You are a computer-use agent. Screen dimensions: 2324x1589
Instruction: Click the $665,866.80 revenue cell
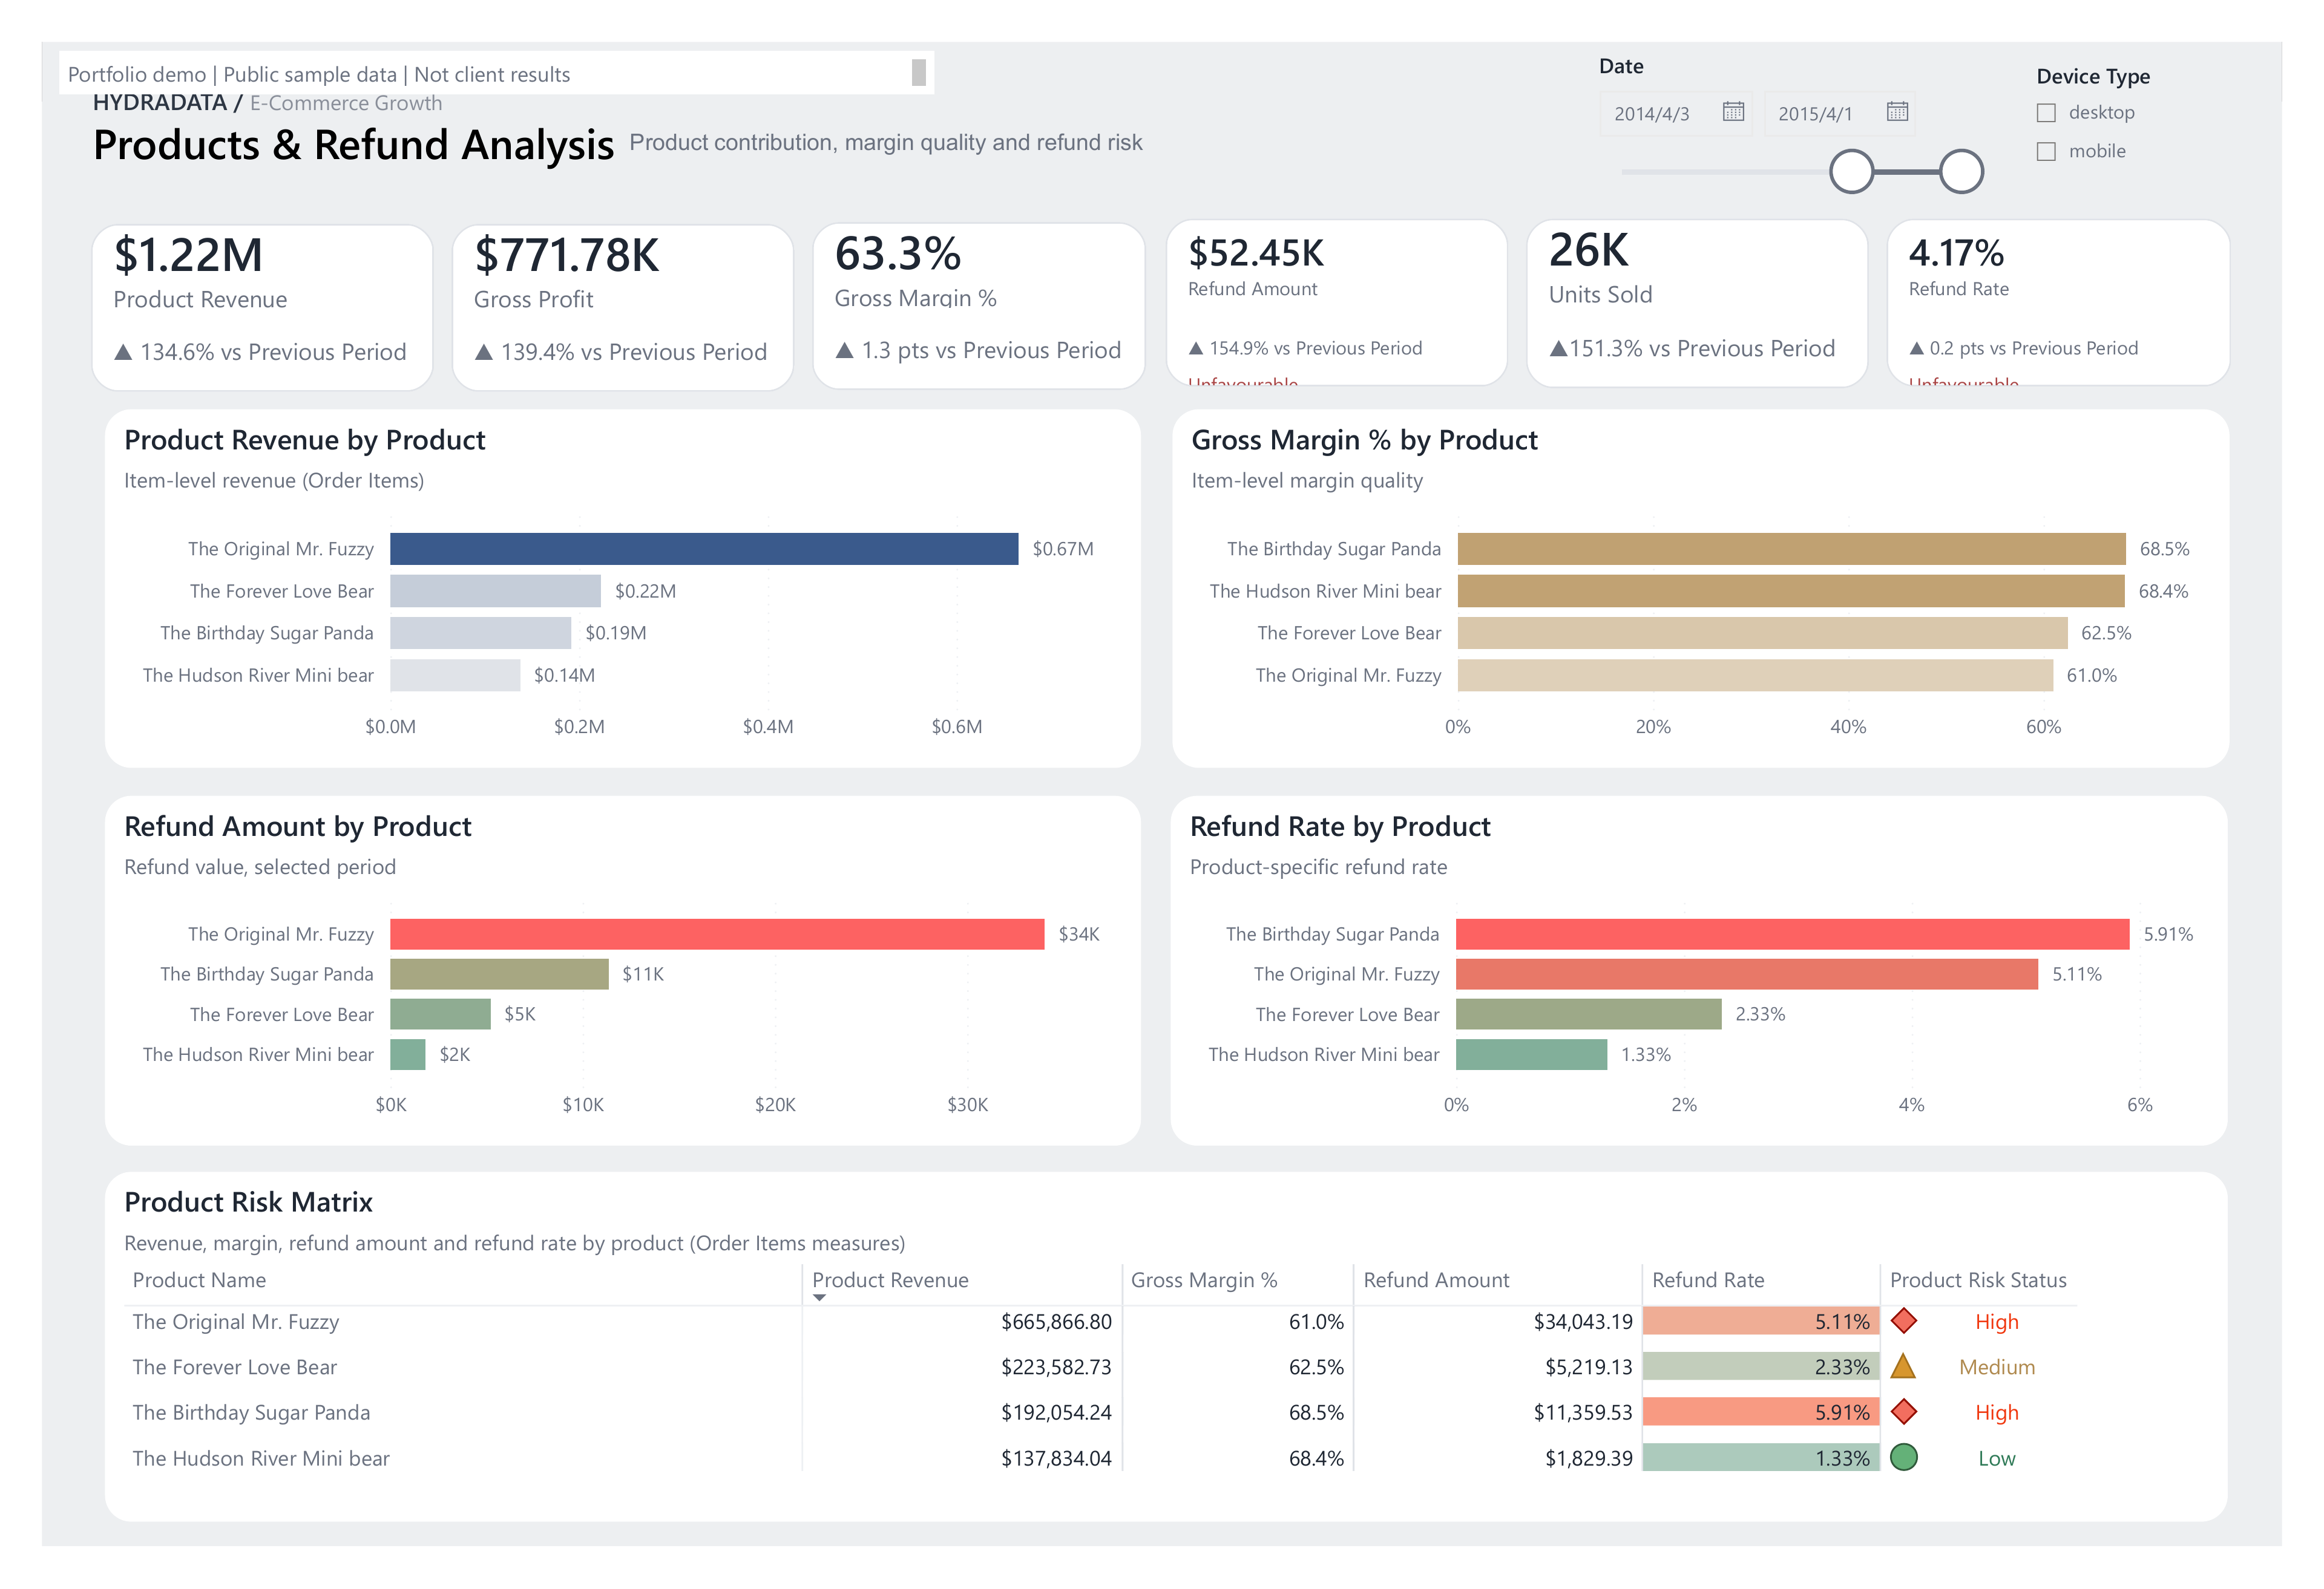[1056, 1321]
